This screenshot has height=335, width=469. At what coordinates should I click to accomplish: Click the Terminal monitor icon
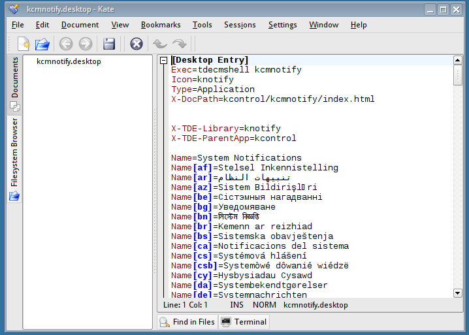226,321
